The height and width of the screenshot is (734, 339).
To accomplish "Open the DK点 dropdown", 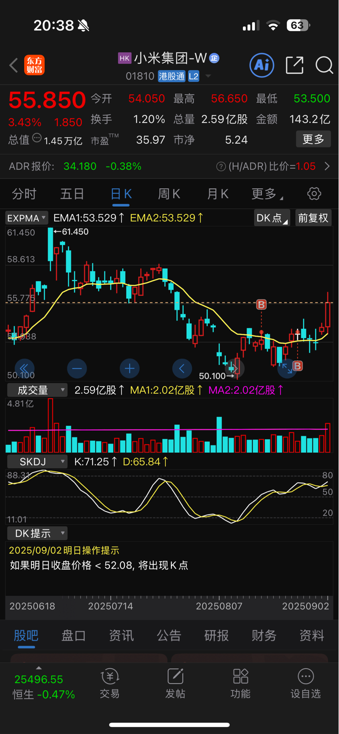I will tap(272, 218).
